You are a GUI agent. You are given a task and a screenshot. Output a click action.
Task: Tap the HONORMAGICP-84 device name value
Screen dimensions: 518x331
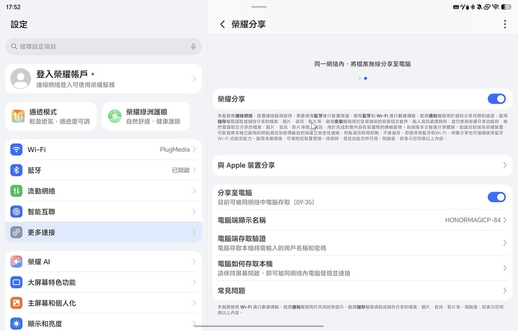pyautogui.click(x=473, y=220)
